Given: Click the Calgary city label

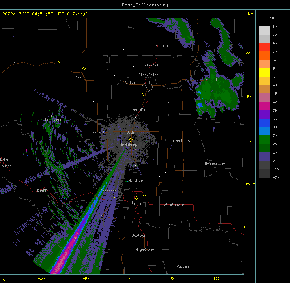Looking at the screenshot, I should tap(134, 203).
